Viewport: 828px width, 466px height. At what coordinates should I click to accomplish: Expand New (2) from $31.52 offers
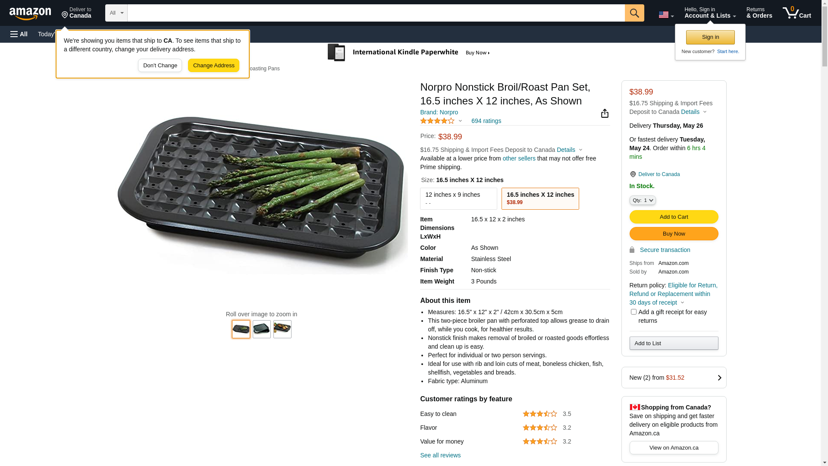click(x=674, y=378)
